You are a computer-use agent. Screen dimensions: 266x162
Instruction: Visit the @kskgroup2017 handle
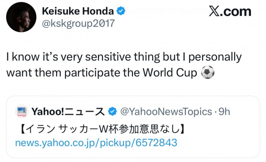point(78,23)
